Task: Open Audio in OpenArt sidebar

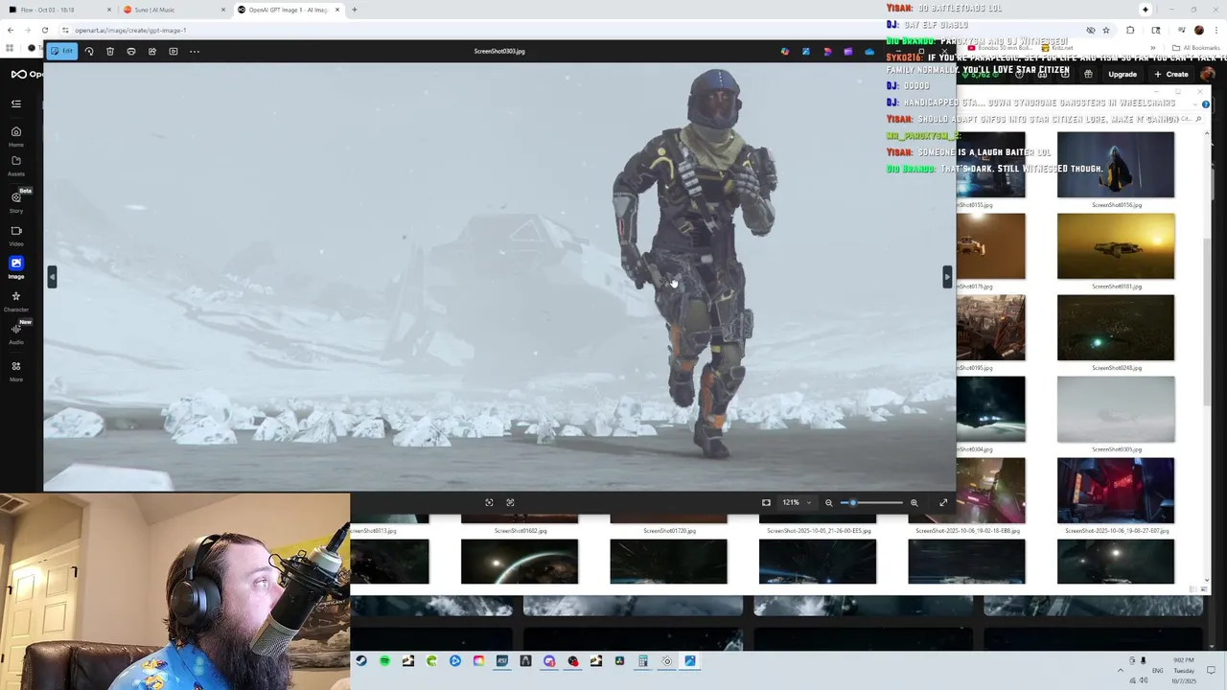Action: [x=16, y=333]
